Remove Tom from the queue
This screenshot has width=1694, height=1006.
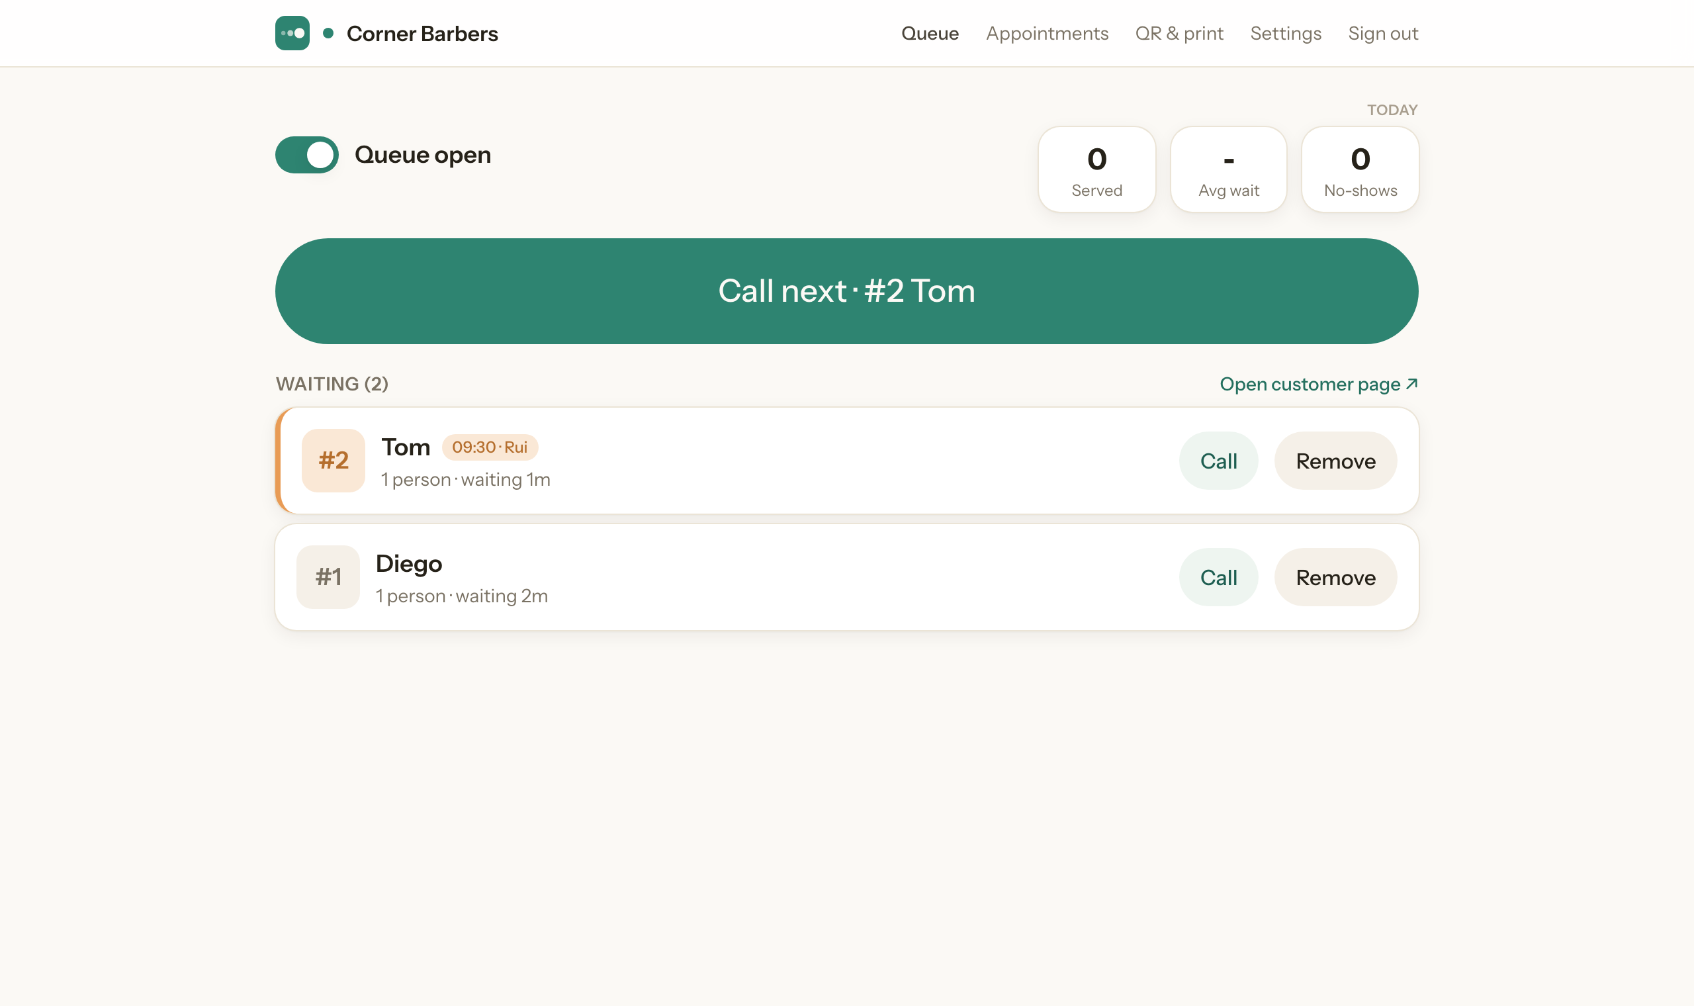pyautogui.click(x=1335, y=461)
